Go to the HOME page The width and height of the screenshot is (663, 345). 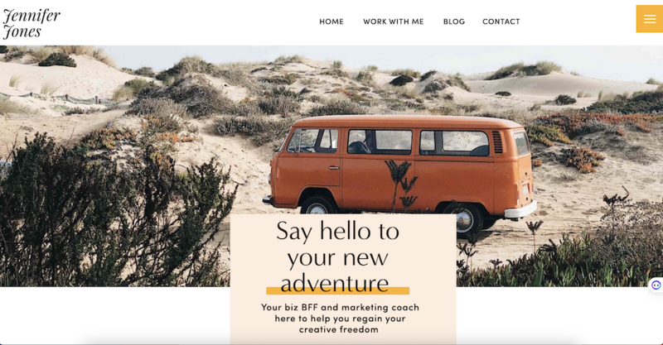pos(331,22)
